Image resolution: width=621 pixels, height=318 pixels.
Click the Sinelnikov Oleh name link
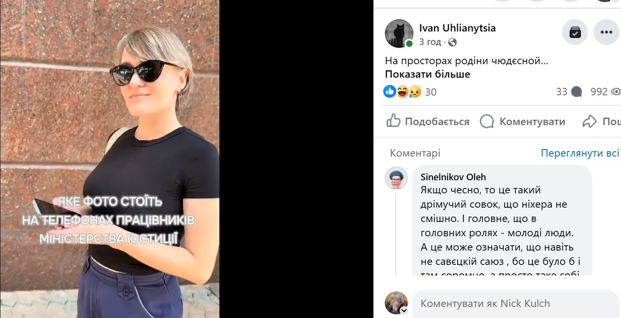pyautogui.click(x=453, y=177)
